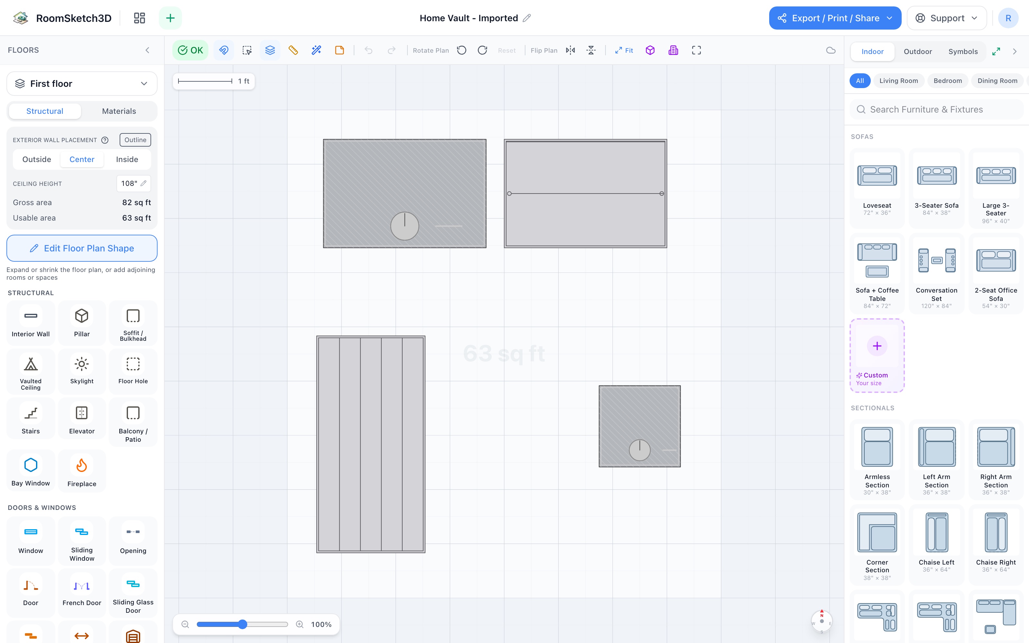
Task: Click the exterior wall placement help icon
Action: [x=105, y=140]
